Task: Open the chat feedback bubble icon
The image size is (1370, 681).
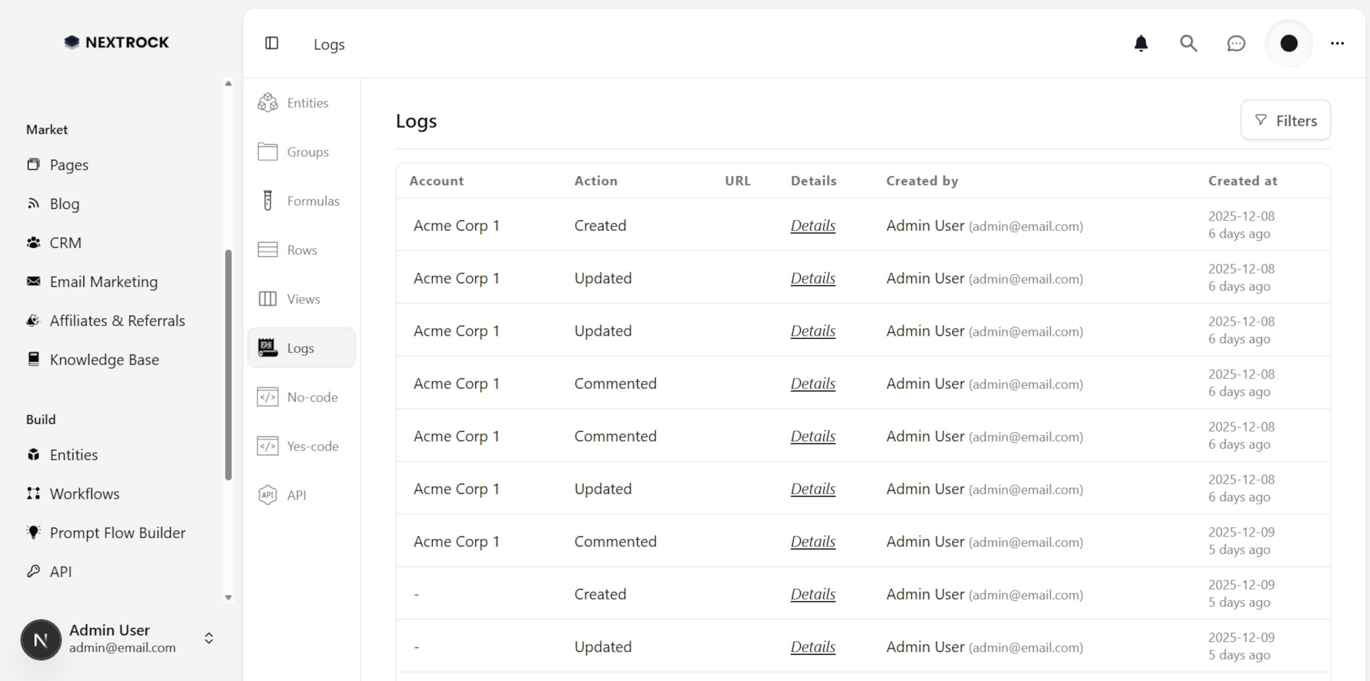Action: pos(1236,43)
